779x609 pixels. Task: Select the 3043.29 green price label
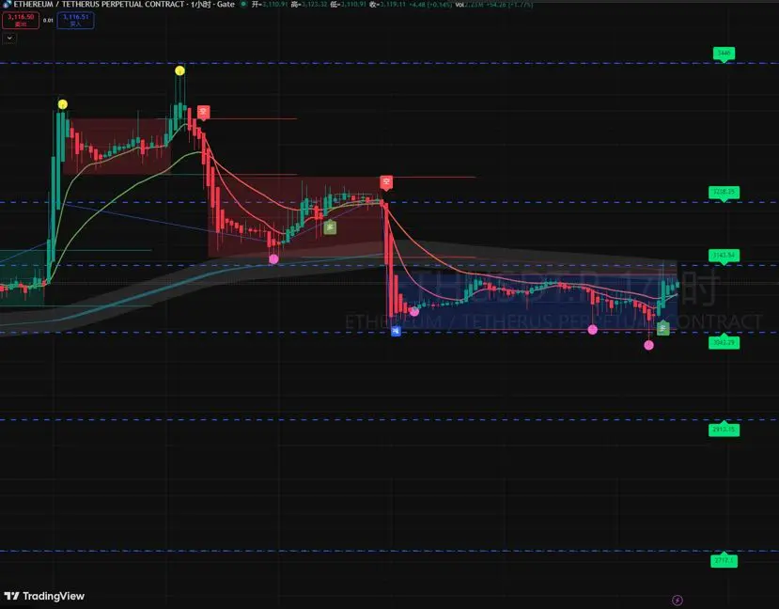(724, 342)
